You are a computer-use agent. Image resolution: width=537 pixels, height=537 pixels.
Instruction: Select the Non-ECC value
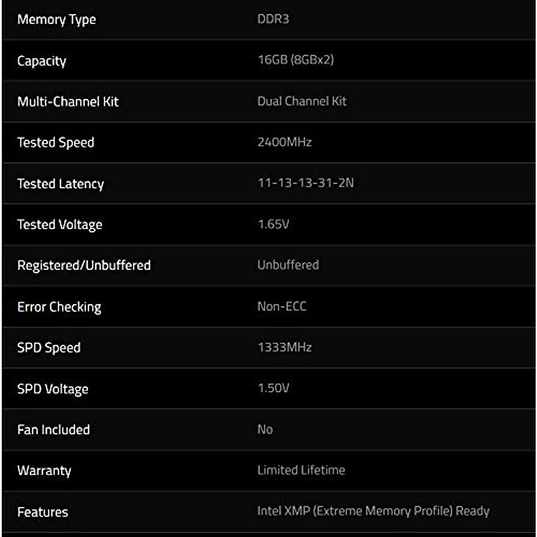[x=282, y=307]
